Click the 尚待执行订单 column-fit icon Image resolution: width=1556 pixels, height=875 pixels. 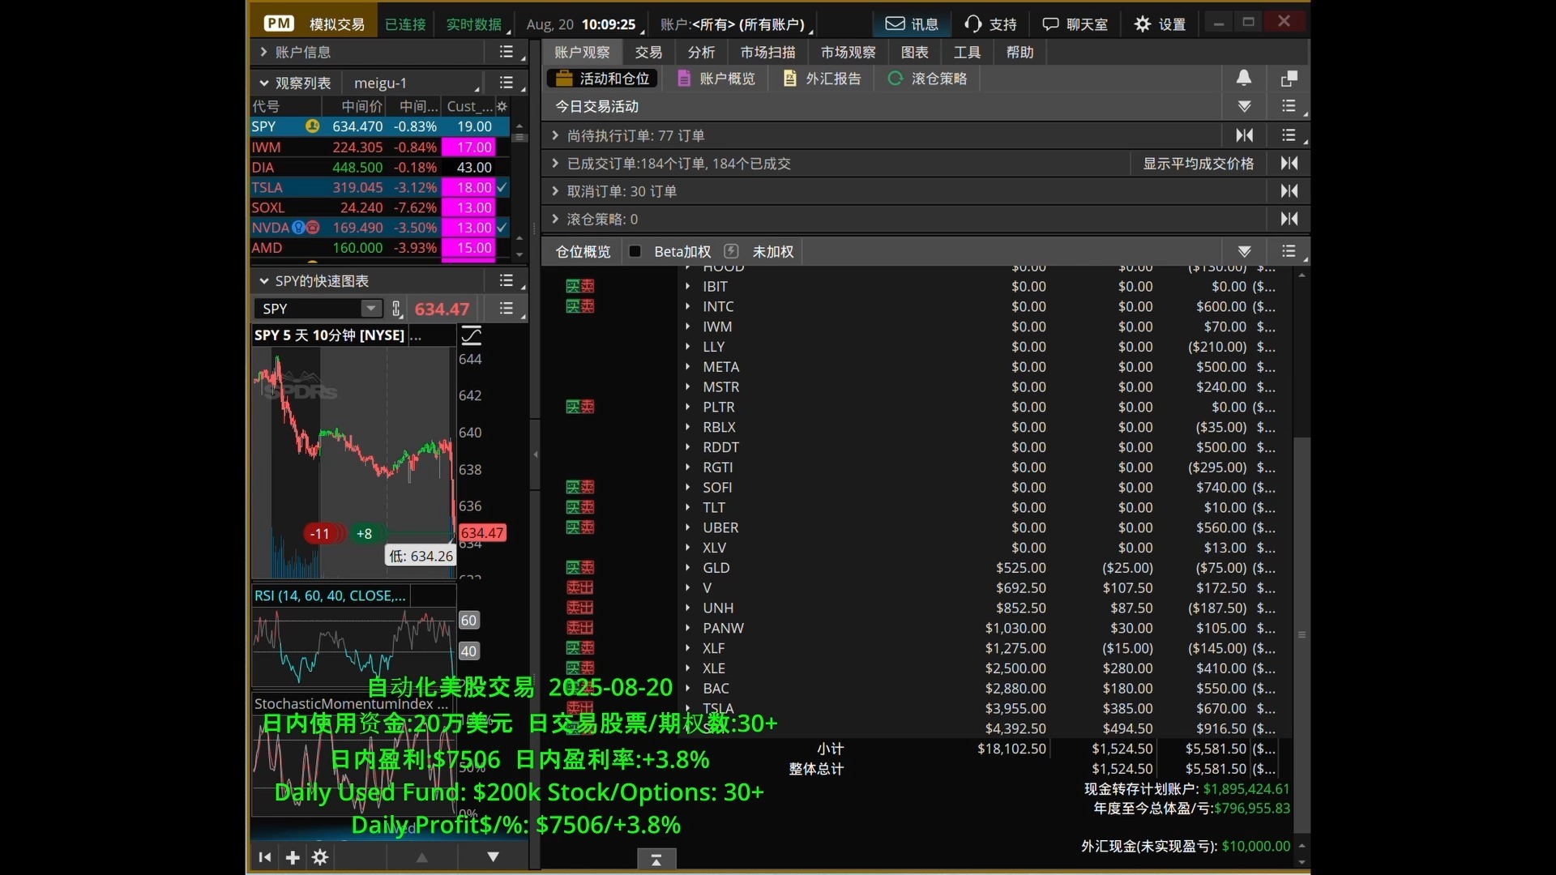[1245, 135]
